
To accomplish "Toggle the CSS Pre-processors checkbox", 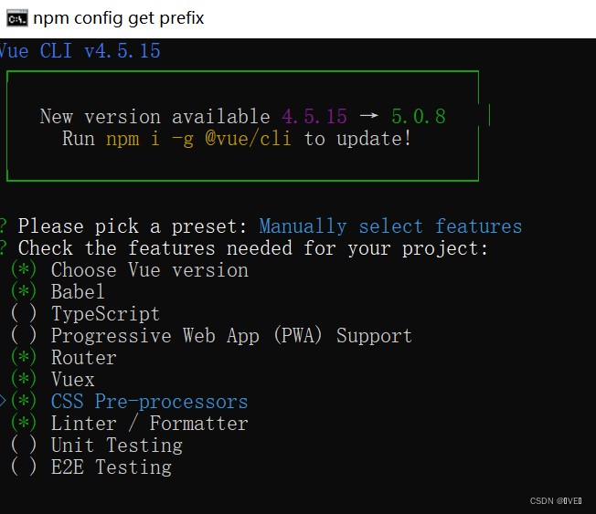I will (25, 402).
